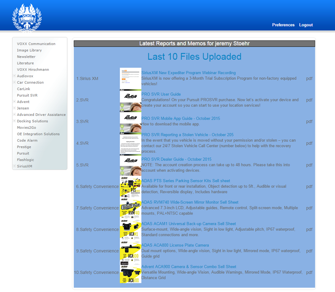This screenshot has width=335, height=292.
Task: Open SiriusXM New Expediter Program Webinar link
Action: point(188,73)
